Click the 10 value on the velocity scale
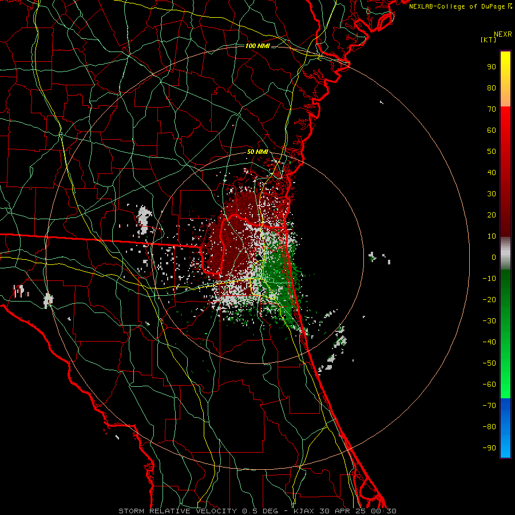The width and height of the screenshot is (515, 515). [492, 236]
